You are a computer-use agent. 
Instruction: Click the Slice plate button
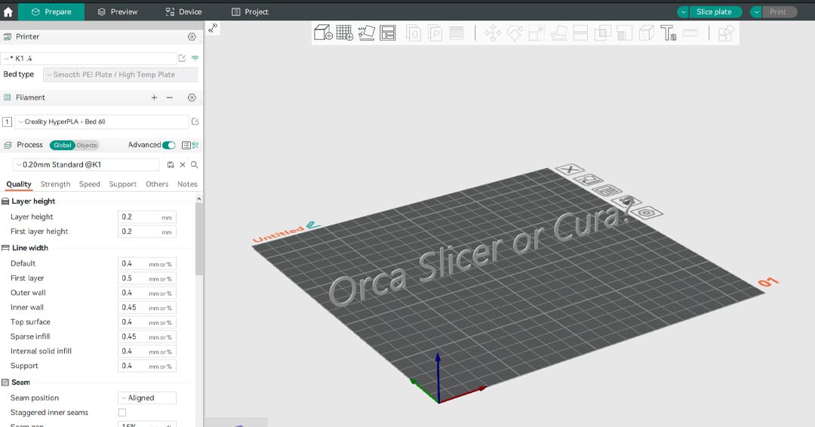714,12
